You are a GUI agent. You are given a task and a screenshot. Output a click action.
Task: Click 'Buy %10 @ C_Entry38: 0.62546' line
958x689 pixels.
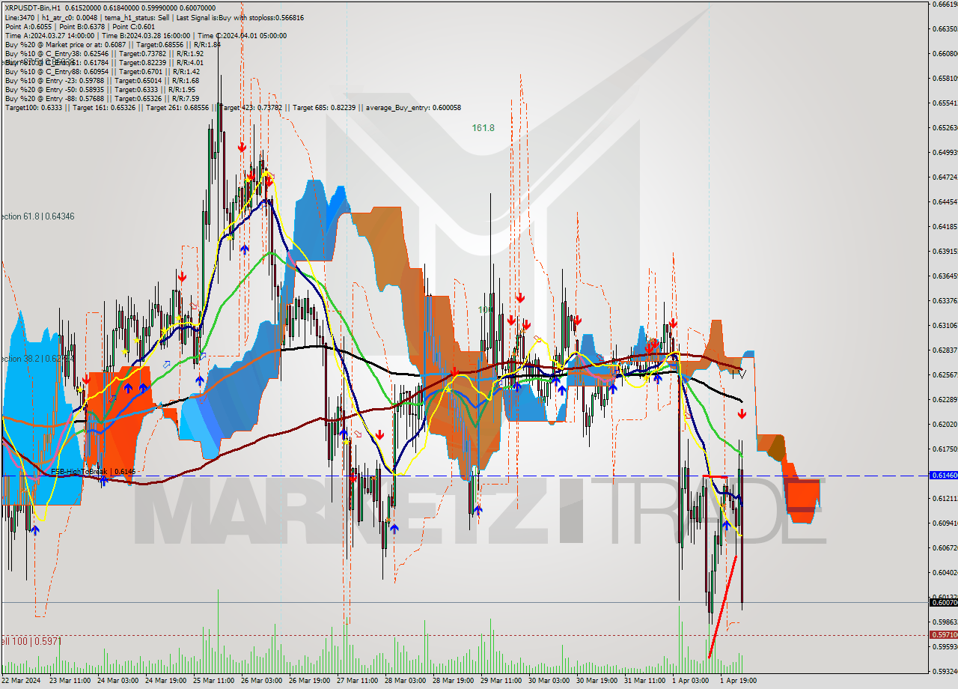[x=104, y=53]
